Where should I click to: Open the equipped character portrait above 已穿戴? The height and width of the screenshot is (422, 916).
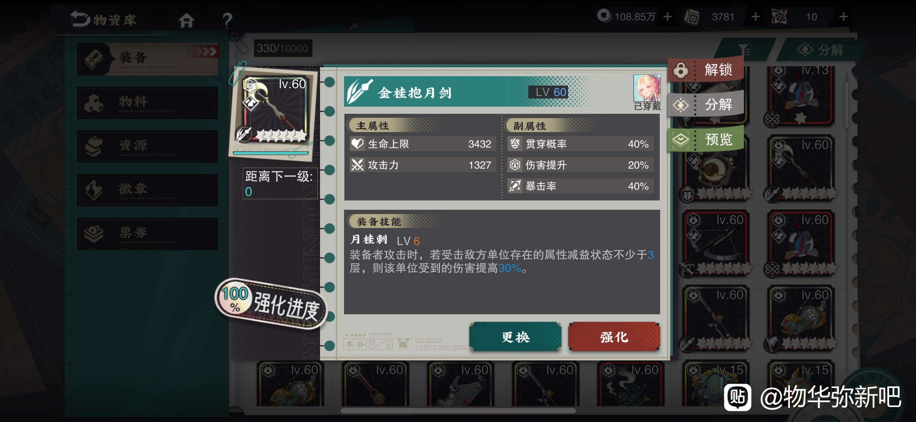click(x=647, y=88)
